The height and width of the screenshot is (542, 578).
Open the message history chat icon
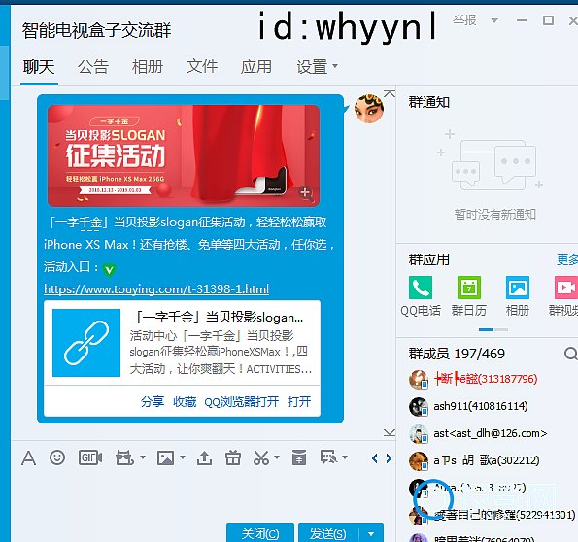[x=328, y=457]
